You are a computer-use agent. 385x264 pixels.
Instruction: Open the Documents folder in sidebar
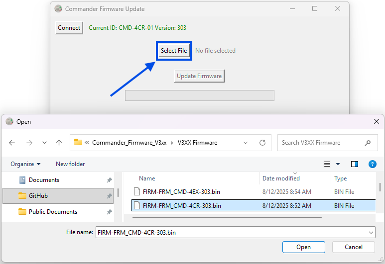pyautogui.click(x=44, y=180)
